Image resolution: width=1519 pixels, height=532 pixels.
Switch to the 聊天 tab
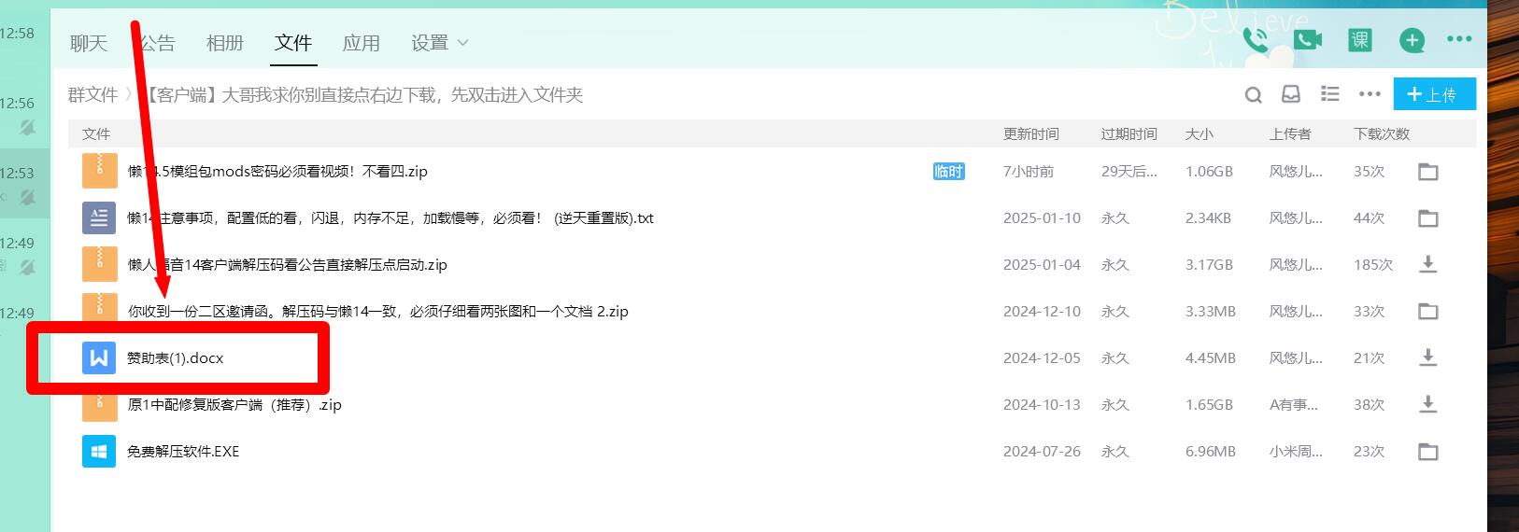click(89, 43)
